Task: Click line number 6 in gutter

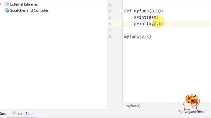Action: pos(110,24)
